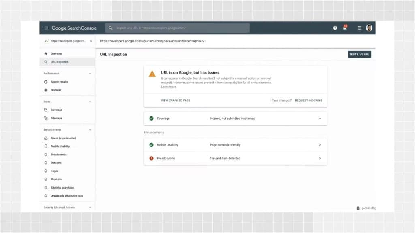Open Mobile Usability details arrow
Image resolution: width=415 pixels, height=233 pixels.
pos(319,145)
